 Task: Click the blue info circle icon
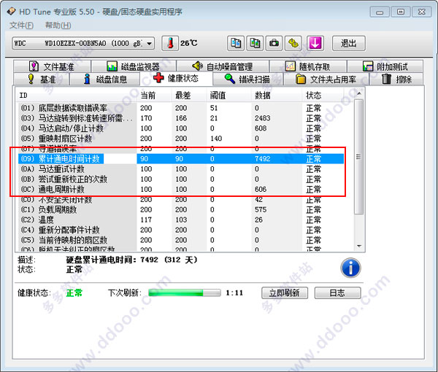pos(350,268)
